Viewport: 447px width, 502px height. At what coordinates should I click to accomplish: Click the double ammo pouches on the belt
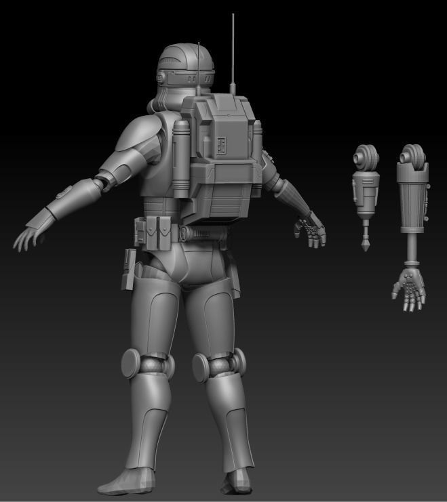point(159,233)
